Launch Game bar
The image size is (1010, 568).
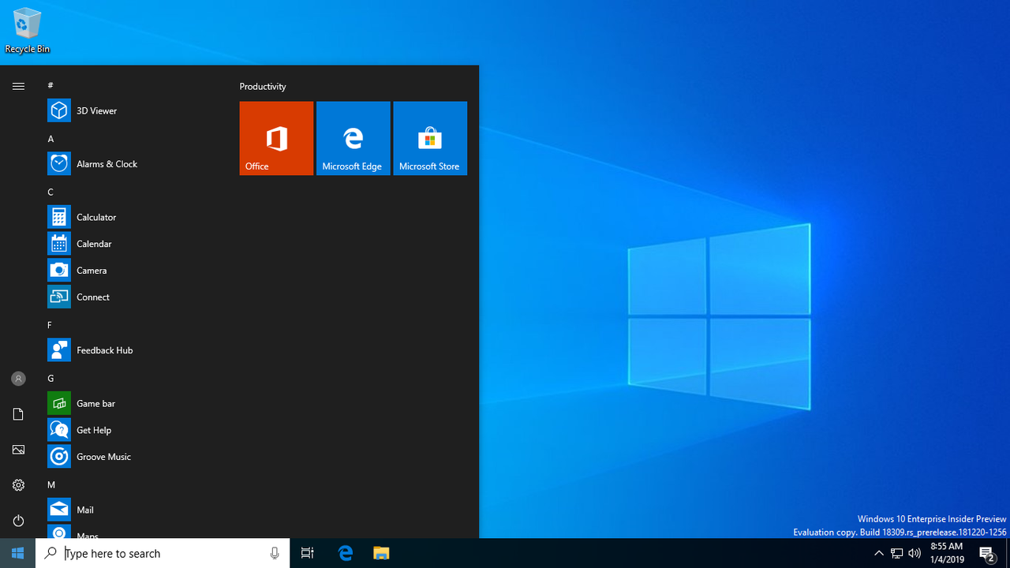point(134,403)
